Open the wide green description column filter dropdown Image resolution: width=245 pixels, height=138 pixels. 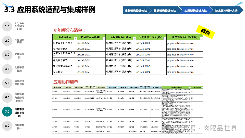190,87
